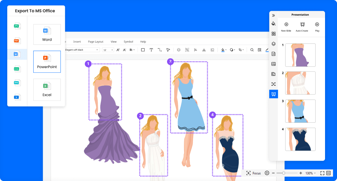Select slide 3 thumbnail with blue dress
This screenshot has height=181, width=337.
(300, 111)
